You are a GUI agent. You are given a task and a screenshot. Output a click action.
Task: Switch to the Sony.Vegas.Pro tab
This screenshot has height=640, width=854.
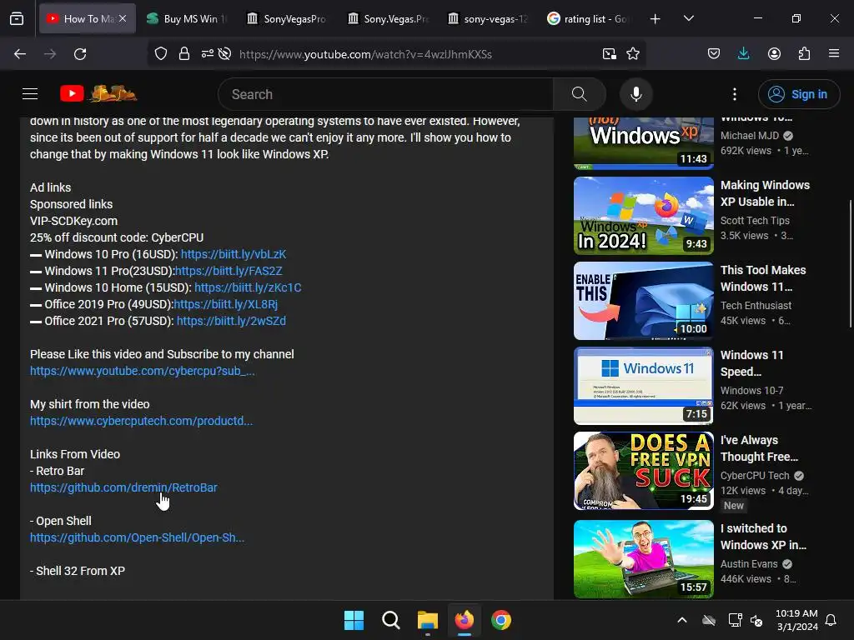[x=388, y=18]
